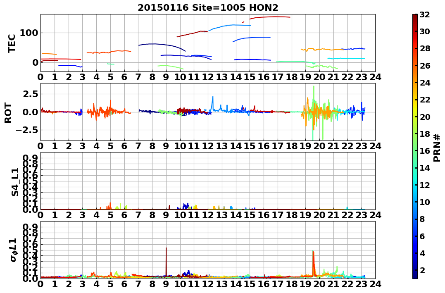This screenshot has width=445, height=293.
Task: Click colorbar tick label '2'
Action: point(422,270)
